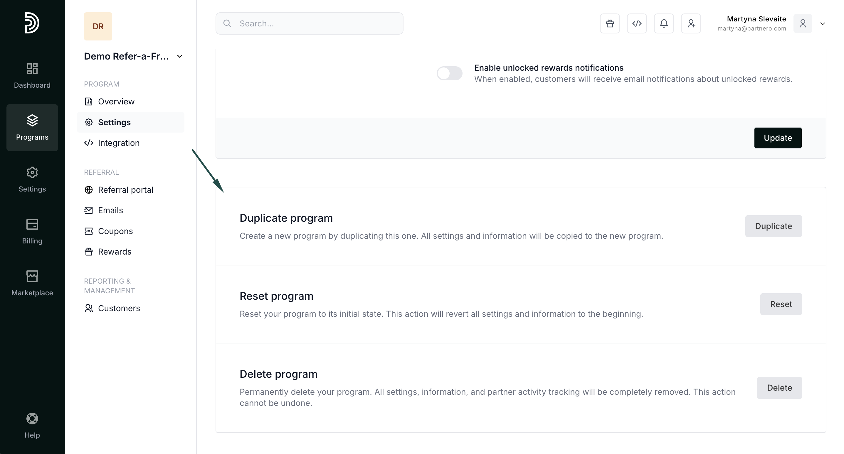Open Billing in the dark sidebar

[32, 231]
